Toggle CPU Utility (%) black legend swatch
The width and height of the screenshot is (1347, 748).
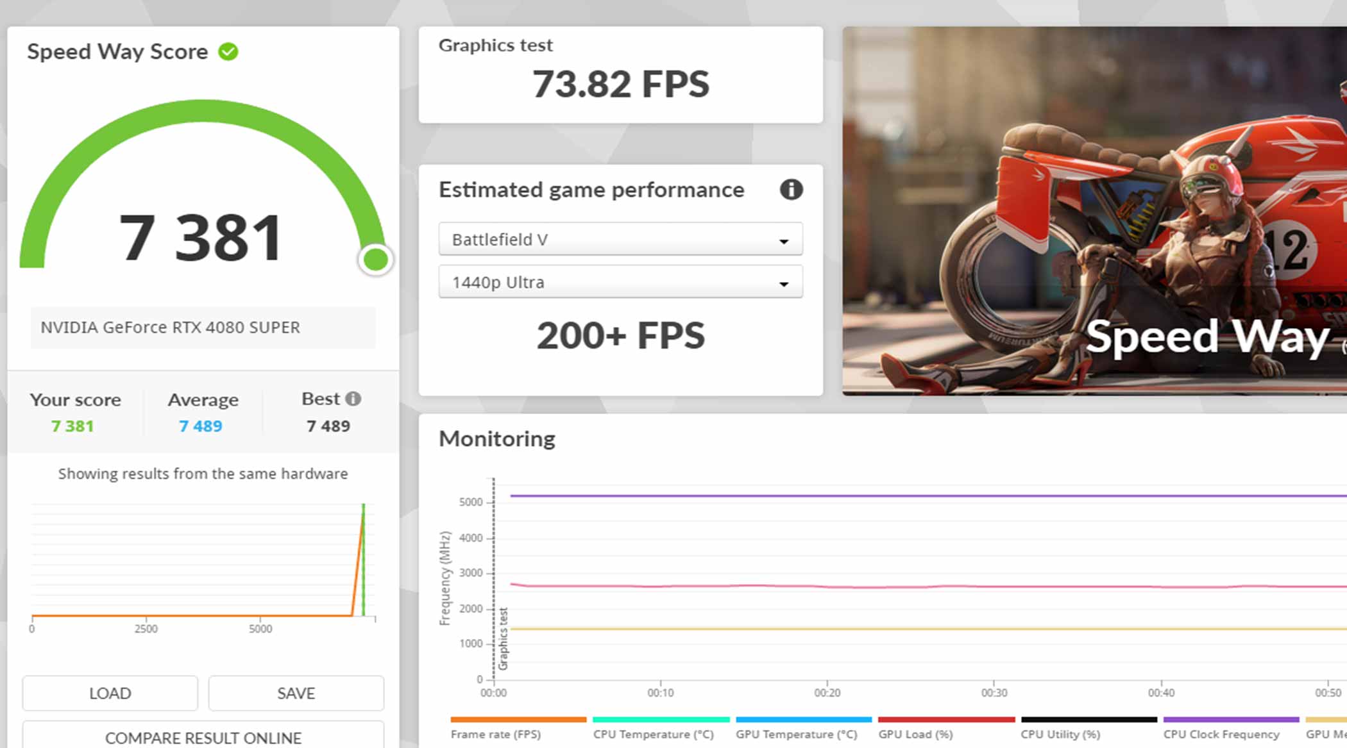(1089, 720)
